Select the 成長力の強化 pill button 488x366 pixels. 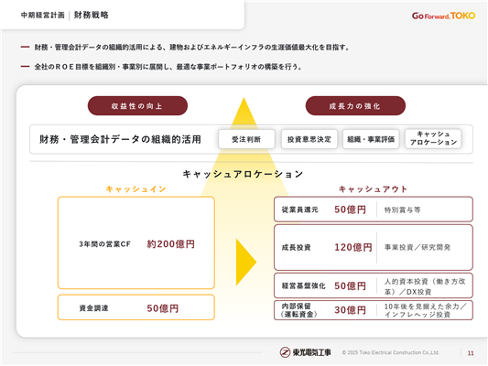point(355,106)
